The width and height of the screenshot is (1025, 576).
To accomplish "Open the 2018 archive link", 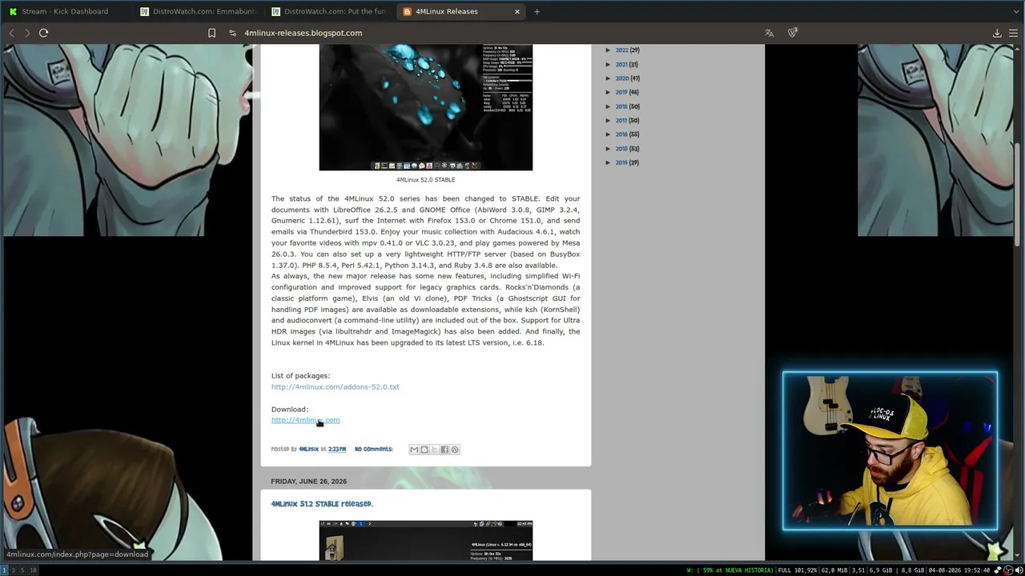I will click(621, 106).
